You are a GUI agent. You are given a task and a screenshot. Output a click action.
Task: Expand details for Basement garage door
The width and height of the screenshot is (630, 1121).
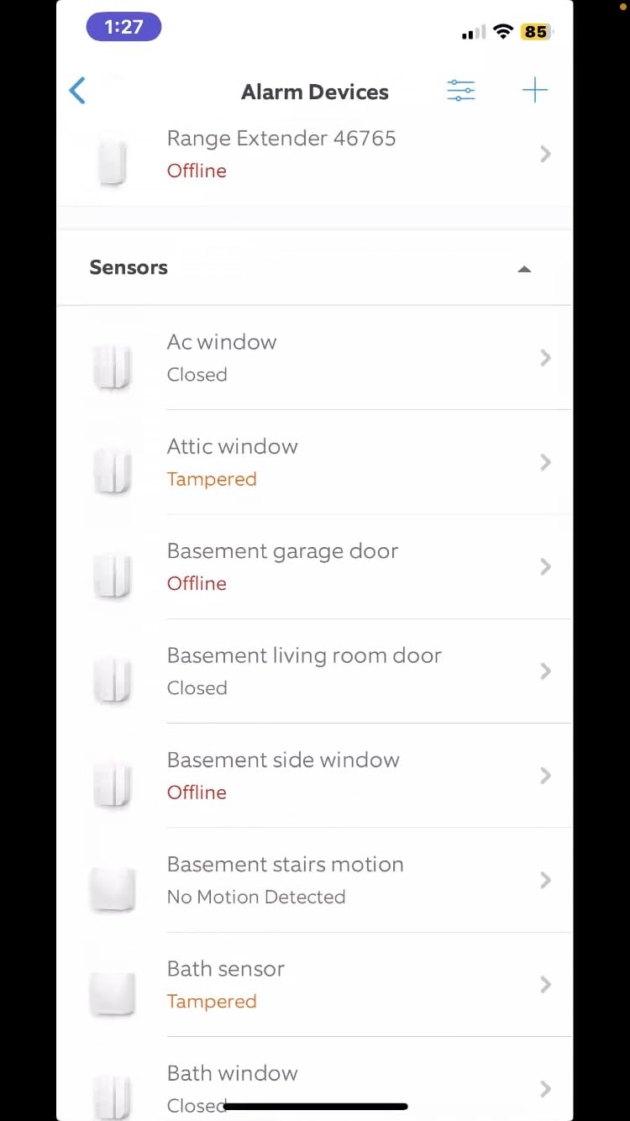pos(545,566)
